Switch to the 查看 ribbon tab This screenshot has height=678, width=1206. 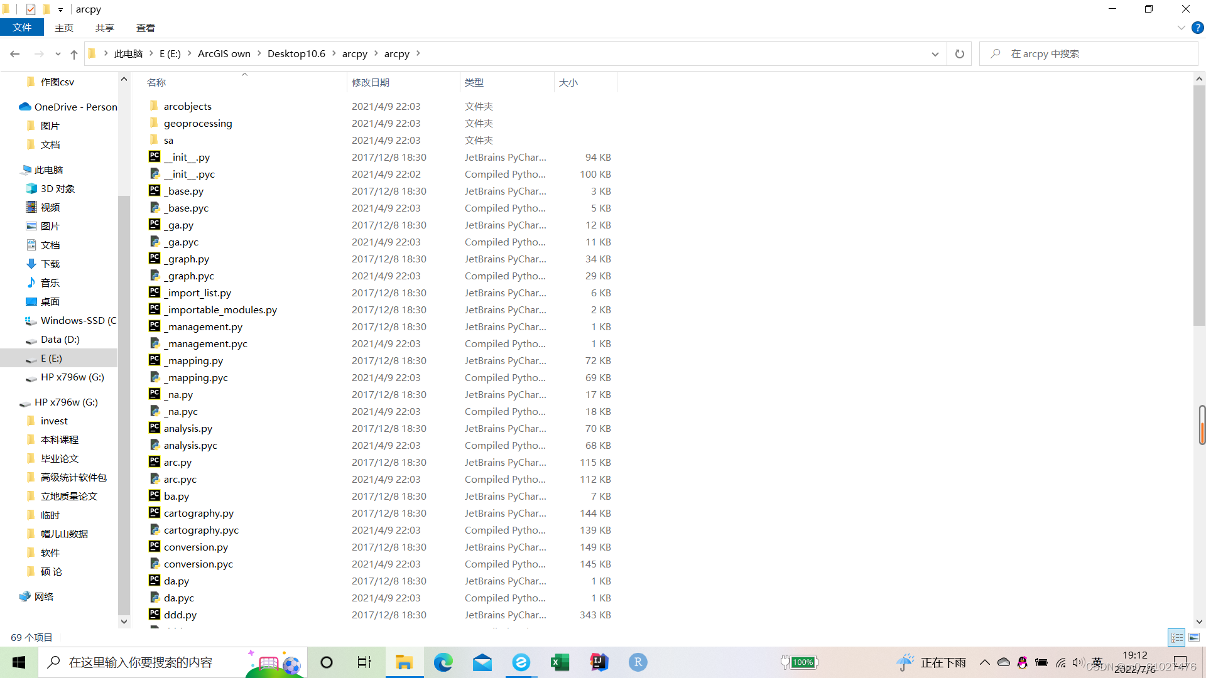[x=145, y=28]
